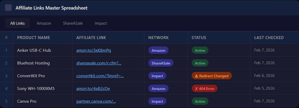Screen dimensions: 299x108
Task: Select row number 5
Action: point(6,101)
